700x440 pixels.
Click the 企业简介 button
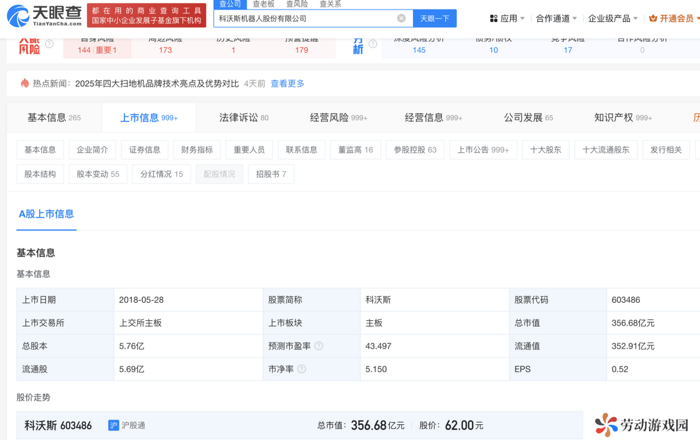click(92, 150)
